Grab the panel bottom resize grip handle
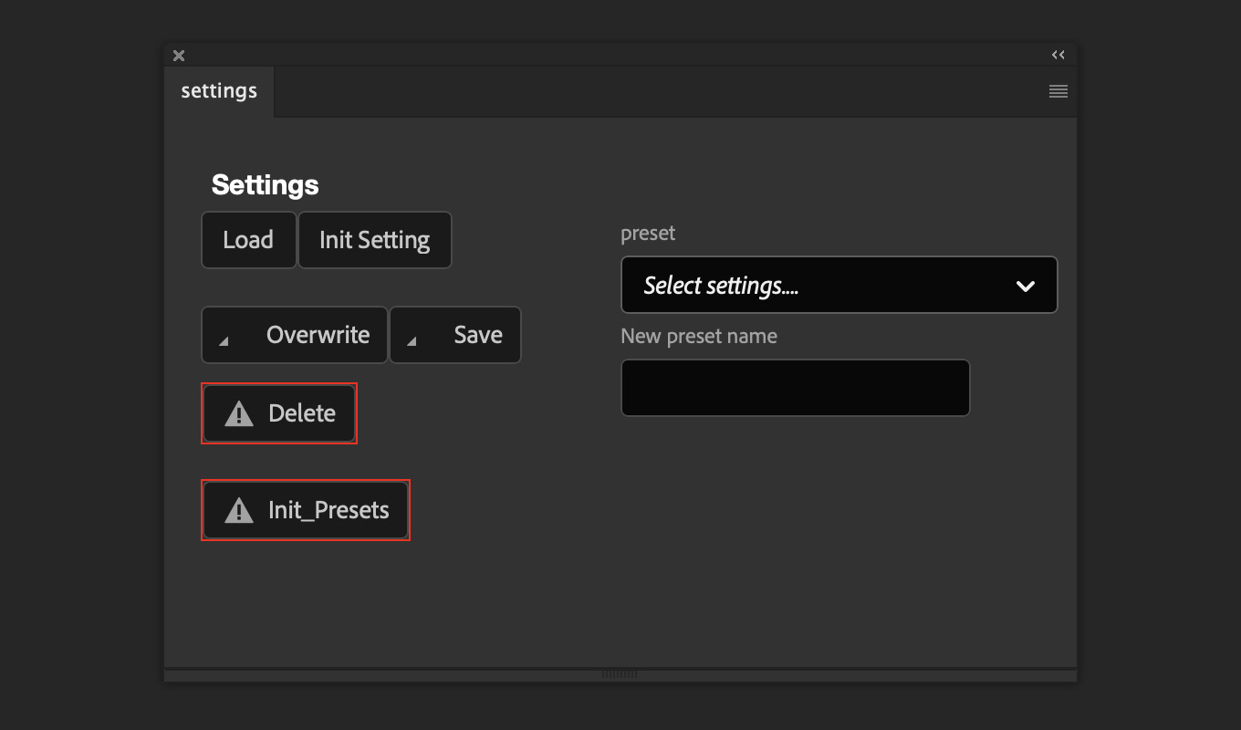The image size is (1241, 730). 620,675
